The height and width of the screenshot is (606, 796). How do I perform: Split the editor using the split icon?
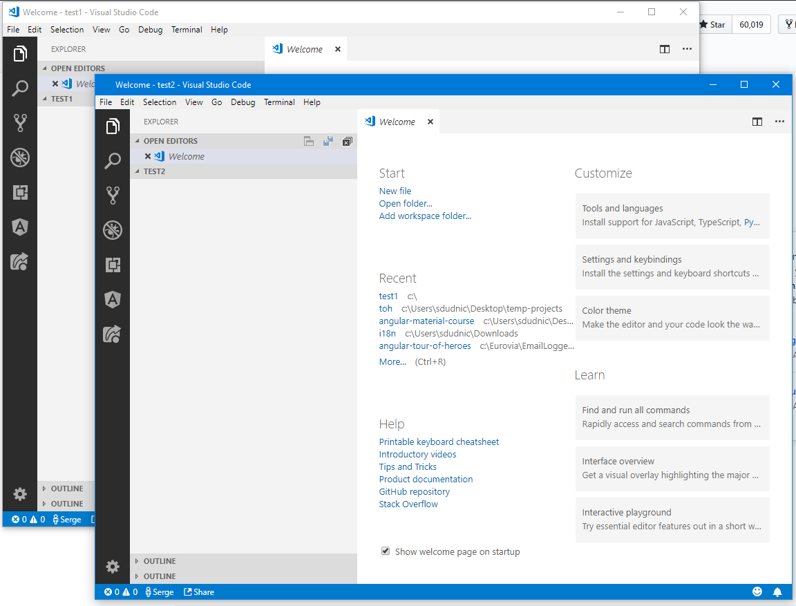(757, 121)
